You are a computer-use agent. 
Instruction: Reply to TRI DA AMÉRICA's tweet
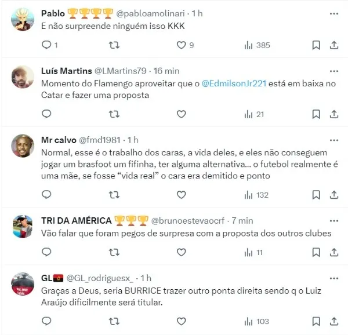point(46,252)
